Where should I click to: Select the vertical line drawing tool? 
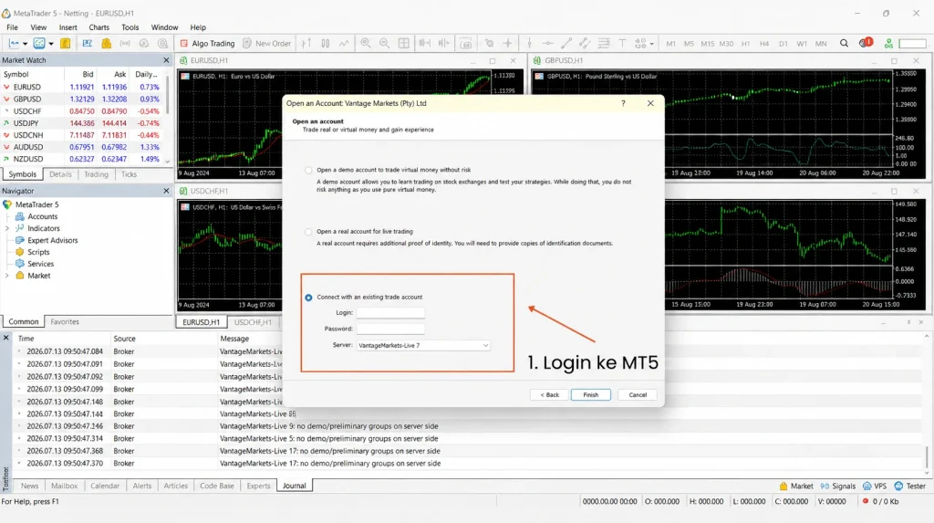[x=529, y=44]
